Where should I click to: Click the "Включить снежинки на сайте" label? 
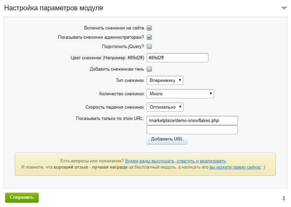(114, 28)
